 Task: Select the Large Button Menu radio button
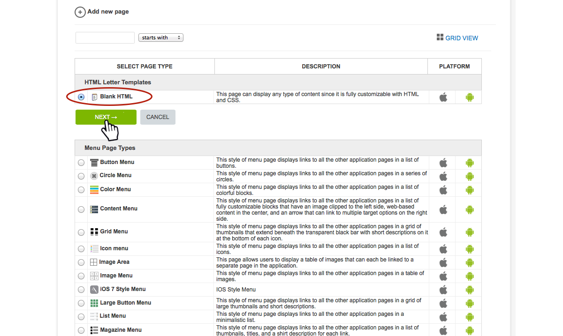81,303
